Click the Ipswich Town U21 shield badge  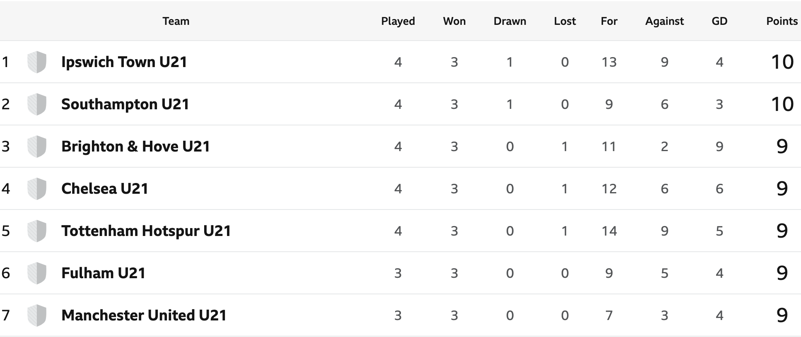click(36, 62)
